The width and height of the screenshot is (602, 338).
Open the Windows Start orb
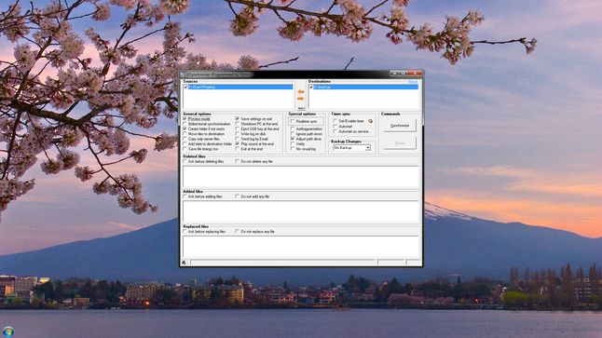[8, 331]
